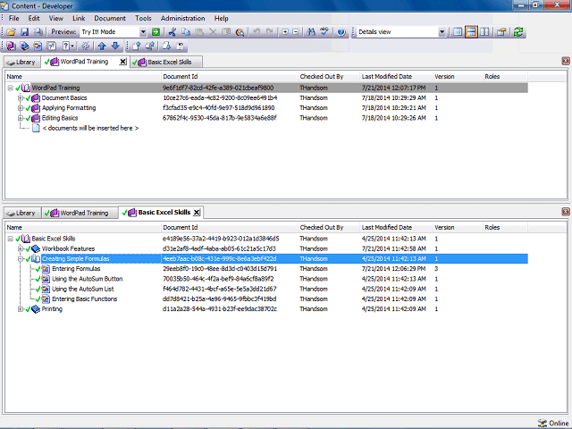Switch to Library tab in top pane

click(21, 62)
